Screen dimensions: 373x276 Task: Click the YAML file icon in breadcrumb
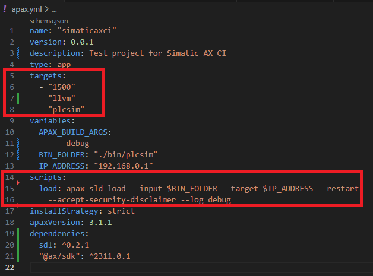(5, 9)
